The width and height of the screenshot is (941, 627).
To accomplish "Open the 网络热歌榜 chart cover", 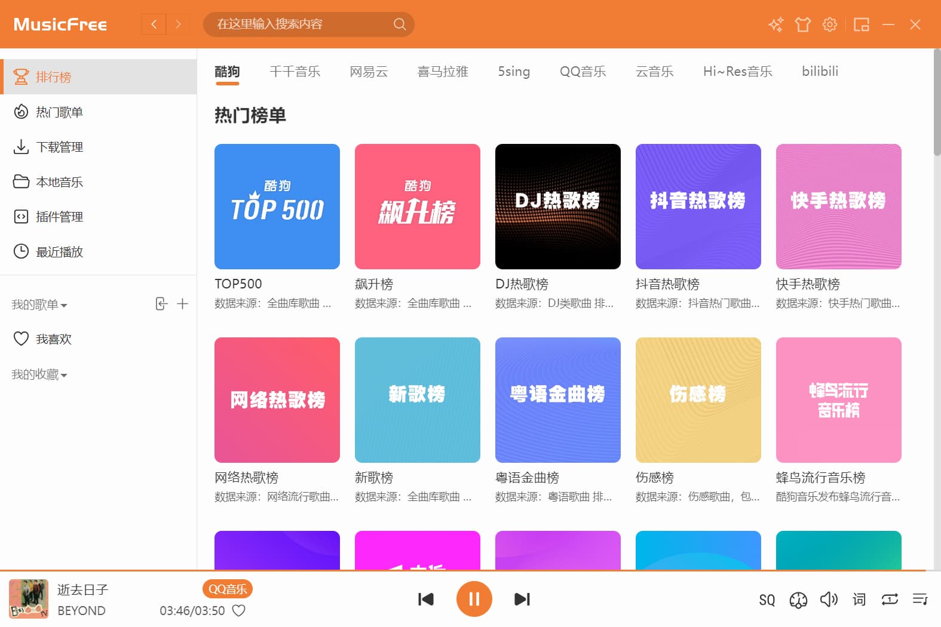I will 277,400.
